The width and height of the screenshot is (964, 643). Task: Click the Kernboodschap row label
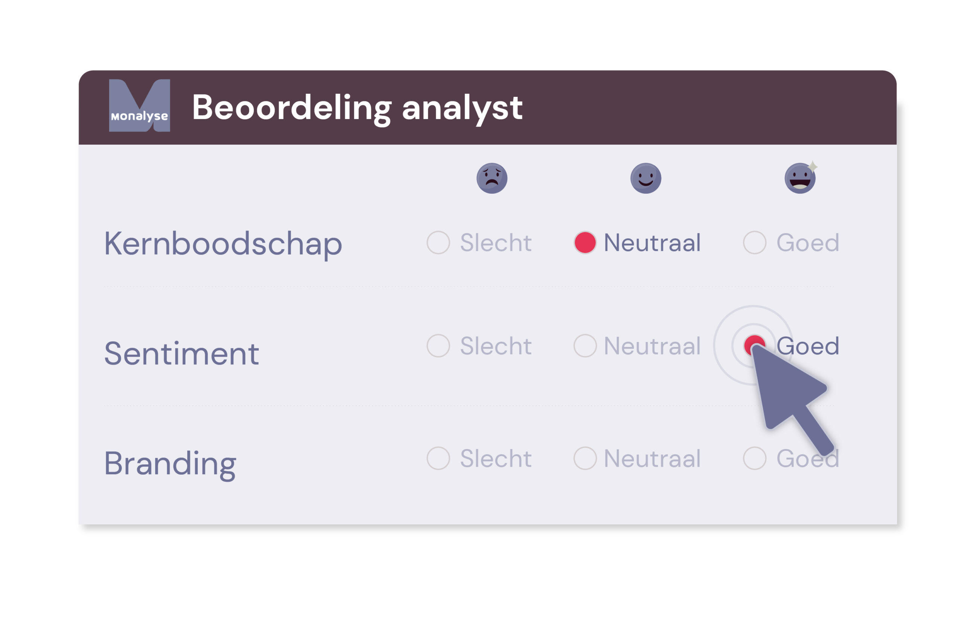(223, 244)
